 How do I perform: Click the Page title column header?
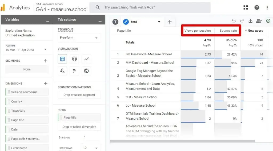(x=124, y=31)
